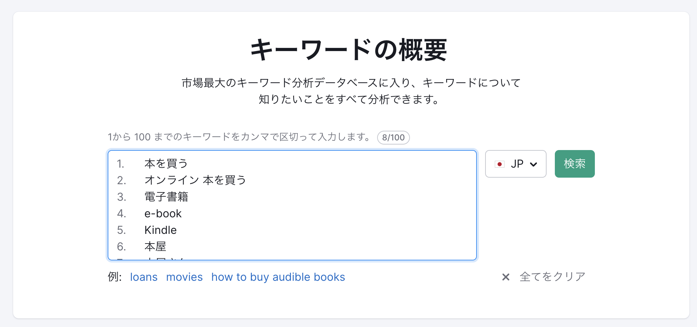The height and width of the screenshot is (327, 697).
Task: Click the 8/100 keyword counter badge
Action: coord(393,137)
